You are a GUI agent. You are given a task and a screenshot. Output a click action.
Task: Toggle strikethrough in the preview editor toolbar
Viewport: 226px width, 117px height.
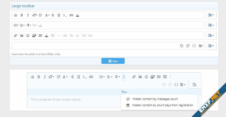point(72,77)
